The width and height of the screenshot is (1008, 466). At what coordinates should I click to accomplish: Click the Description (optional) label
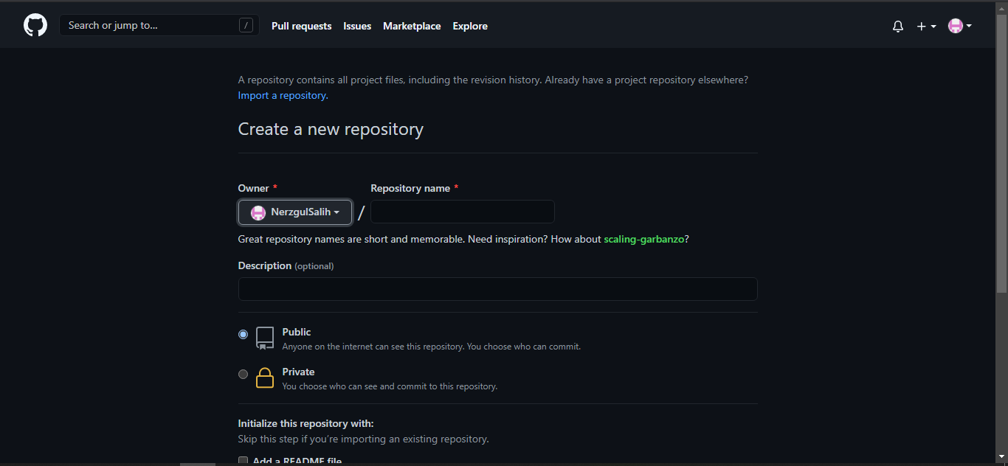click(286, 265)
